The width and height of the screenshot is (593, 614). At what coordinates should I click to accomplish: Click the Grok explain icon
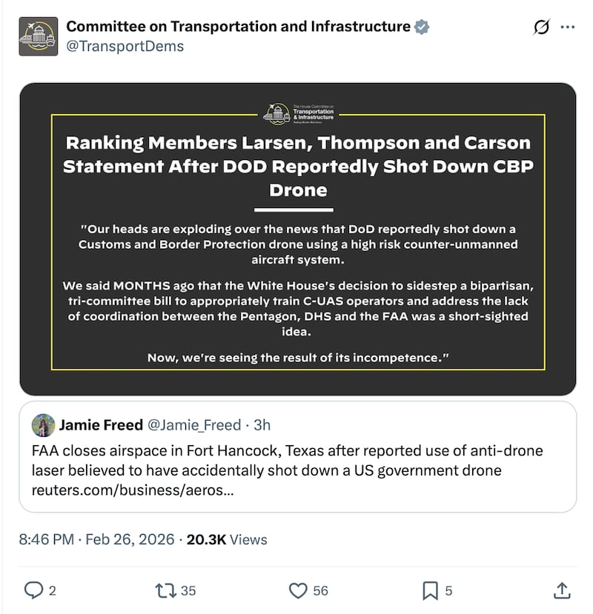(x=542, y=27)
